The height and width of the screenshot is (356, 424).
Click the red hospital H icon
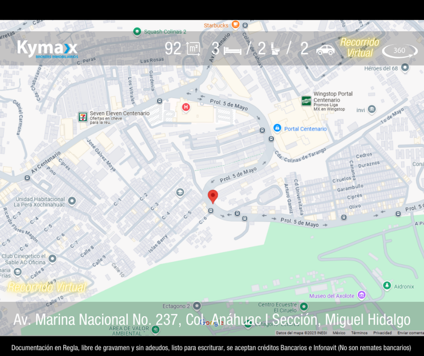tap(185, 107)
